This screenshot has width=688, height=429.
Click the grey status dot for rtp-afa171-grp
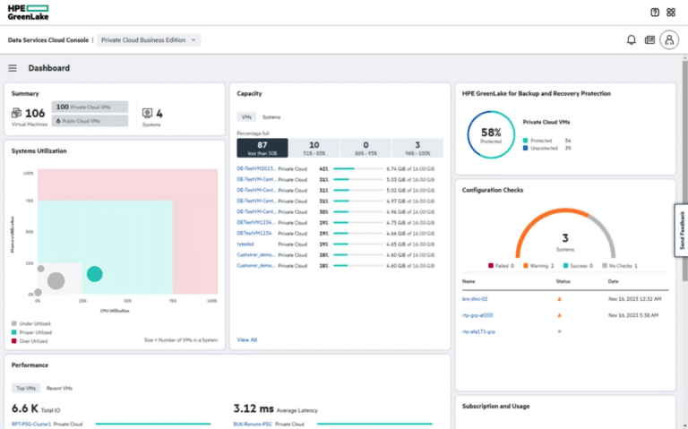559,331
